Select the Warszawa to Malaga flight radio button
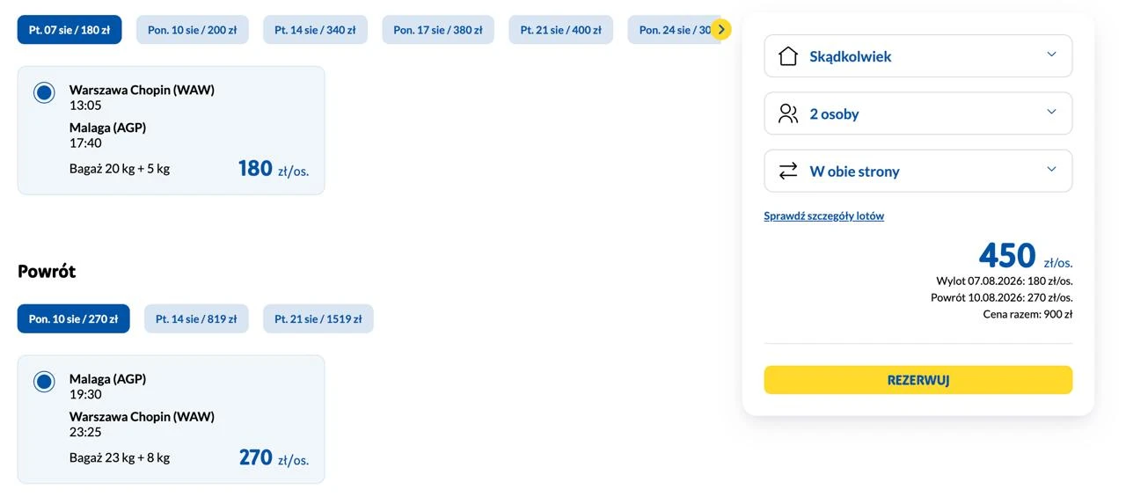 pos(44,92)
